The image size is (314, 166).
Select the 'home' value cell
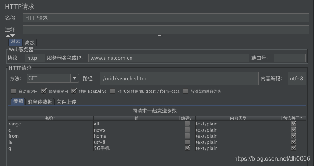pyautogui.click(x=136, y=136)
